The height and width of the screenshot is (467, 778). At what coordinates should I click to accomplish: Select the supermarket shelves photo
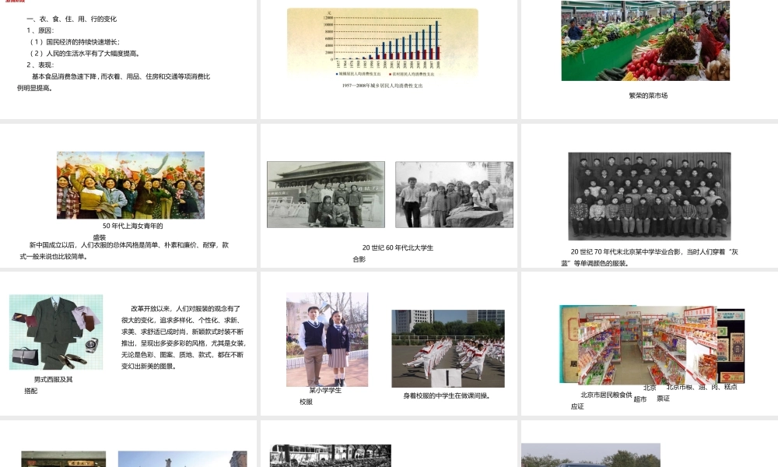coord(647,345)
